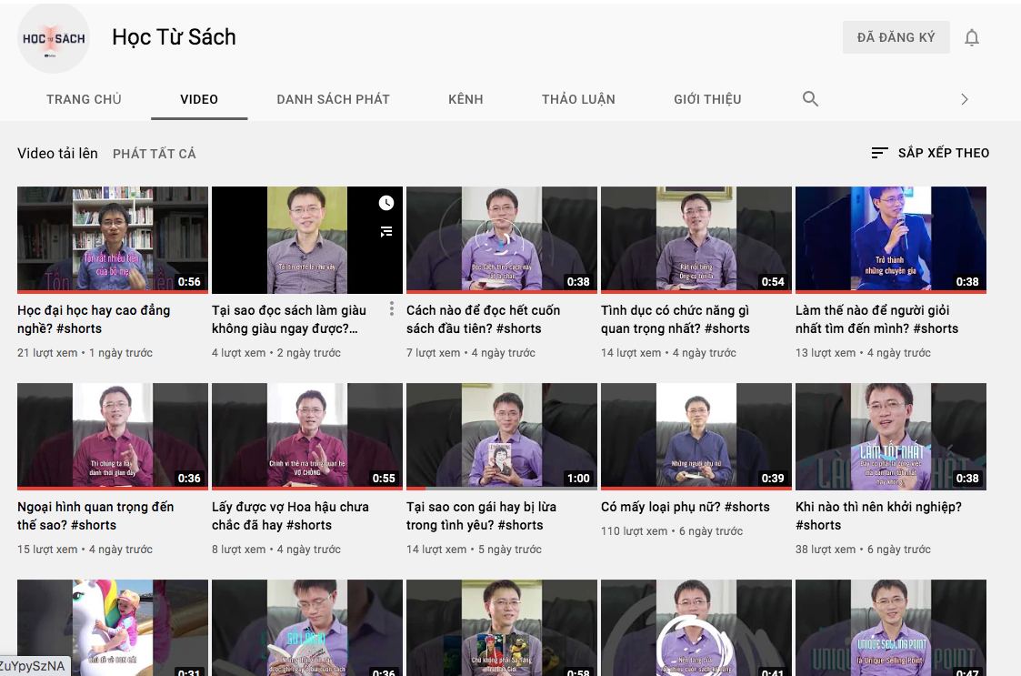Viewport: 1021px width, 676px height.
Task: Open the KÊNH tab
Action: pos(465,98)
